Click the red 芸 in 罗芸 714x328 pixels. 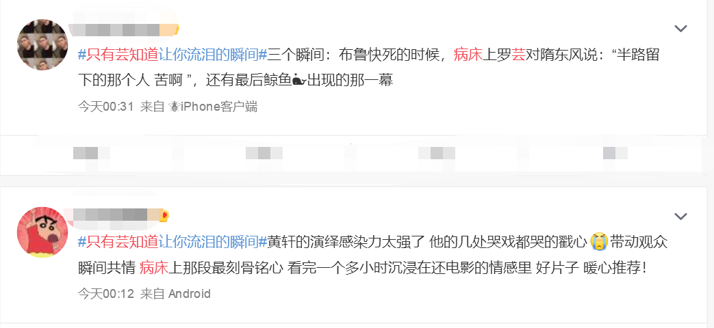(518, 55)
